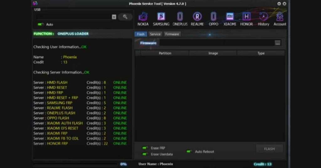Switch to the Flash tab
The height and width of the screenshot is (168, 321).
tap(141, 34)
